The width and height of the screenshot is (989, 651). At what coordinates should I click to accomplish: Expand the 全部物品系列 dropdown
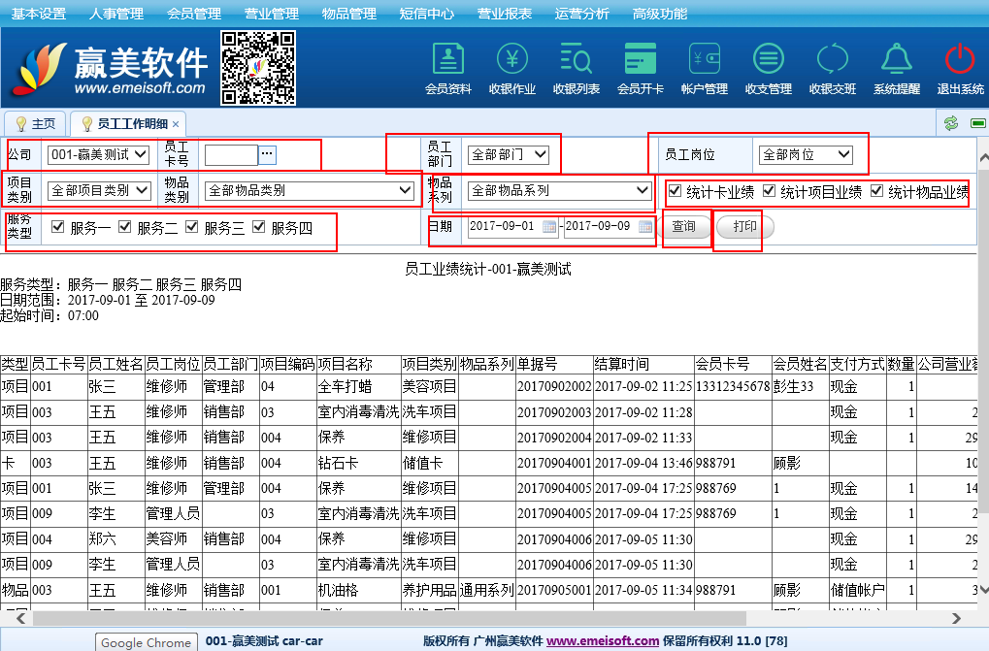pyautogui.click(x=559, y=191)
